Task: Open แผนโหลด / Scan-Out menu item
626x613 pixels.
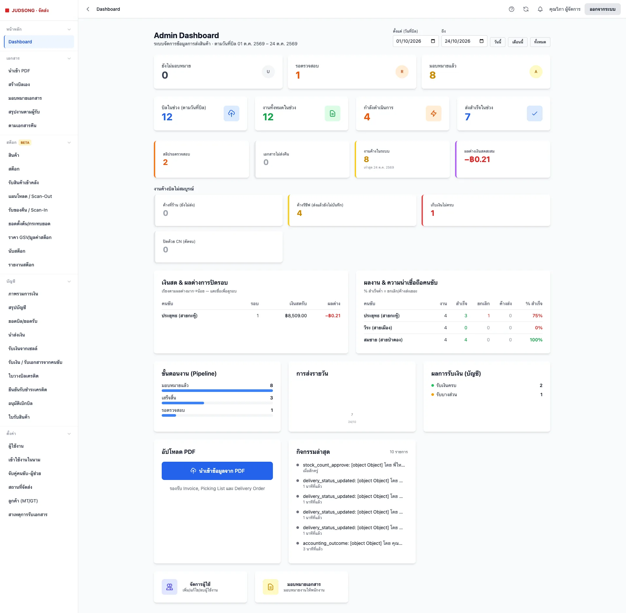Action: point(39,196)
